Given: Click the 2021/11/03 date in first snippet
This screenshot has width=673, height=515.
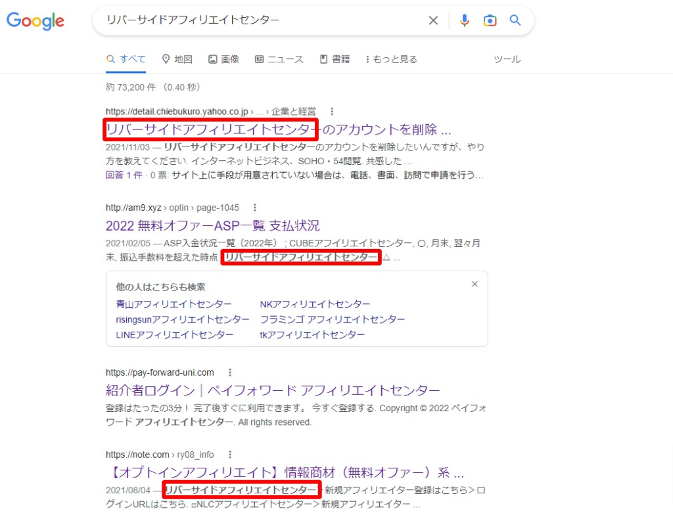Looking at the screenshot, I should (128, 147).
